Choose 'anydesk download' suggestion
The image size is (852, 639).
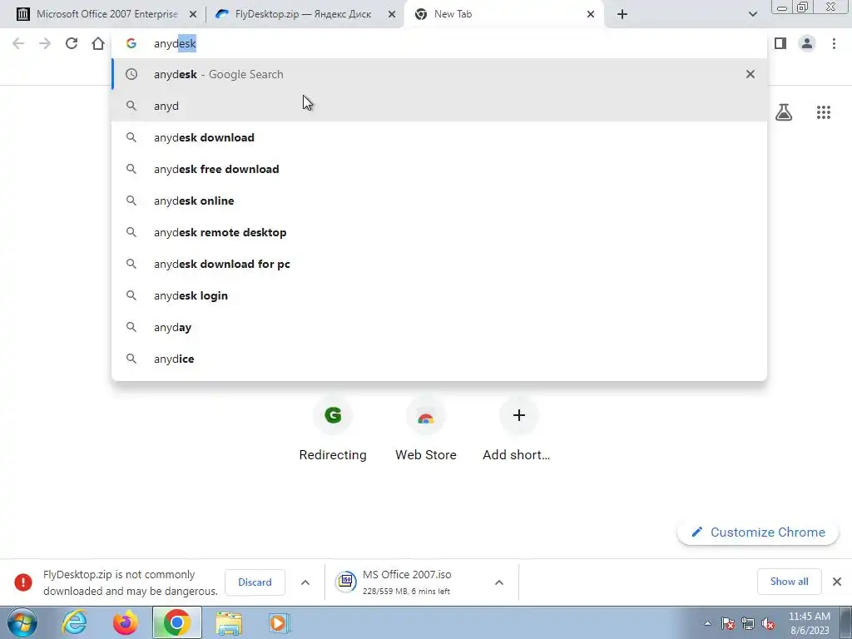pyautogui.click(x=439, y=137)
